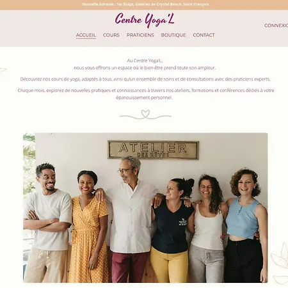The width and height of the screenshot is (288, 288).
Task: Open the CONTACT page
Action: coord(204,35)
